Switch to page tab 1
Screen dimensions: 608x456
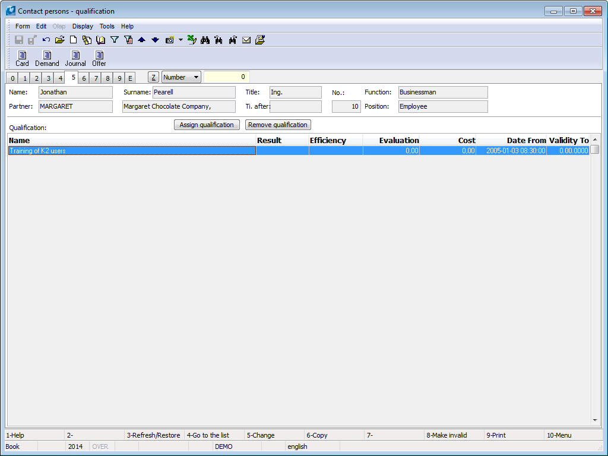point(24,78)
